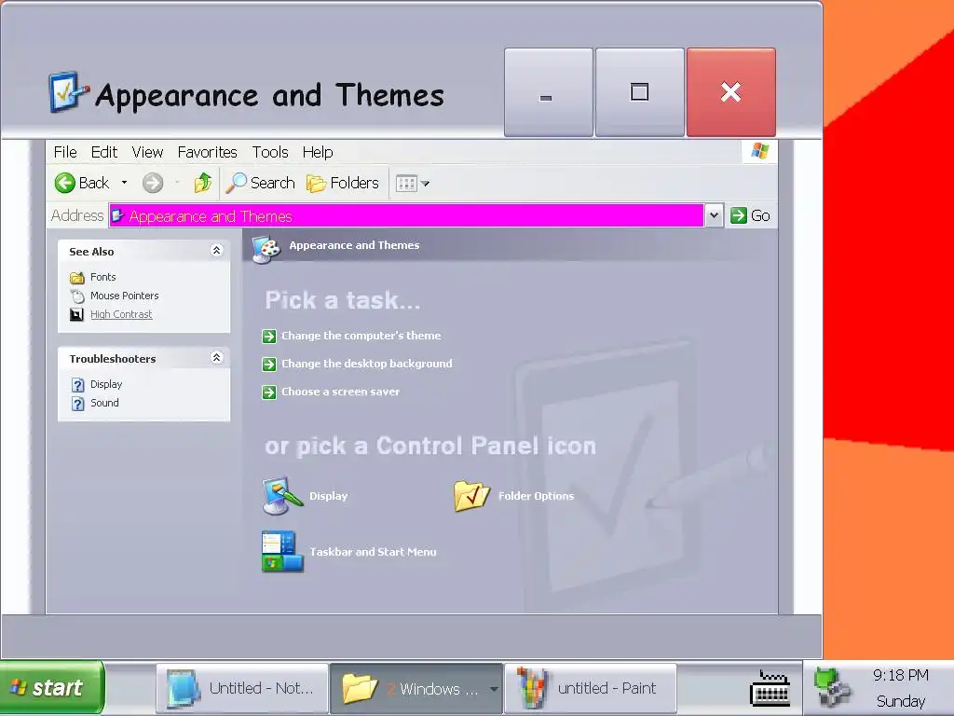Image resolution: width=954 pixels, height=716 pixels.
Task: Click the Windows folder group taskbar button
Action: coord(416,689)
